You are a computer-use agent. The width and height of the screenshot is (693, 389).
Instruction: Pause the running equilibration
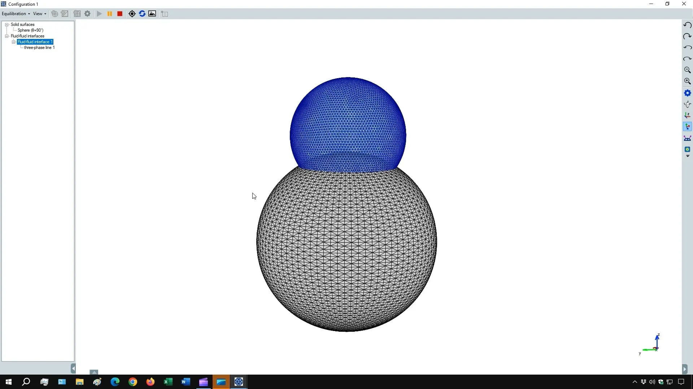(109, 14)
